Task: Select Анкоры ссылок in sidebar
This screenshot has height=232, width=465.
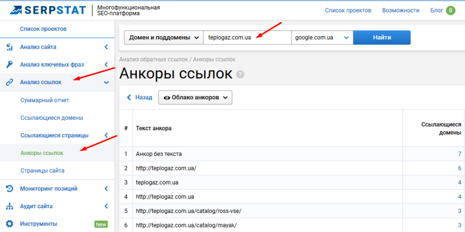Action: coord(42,153)
